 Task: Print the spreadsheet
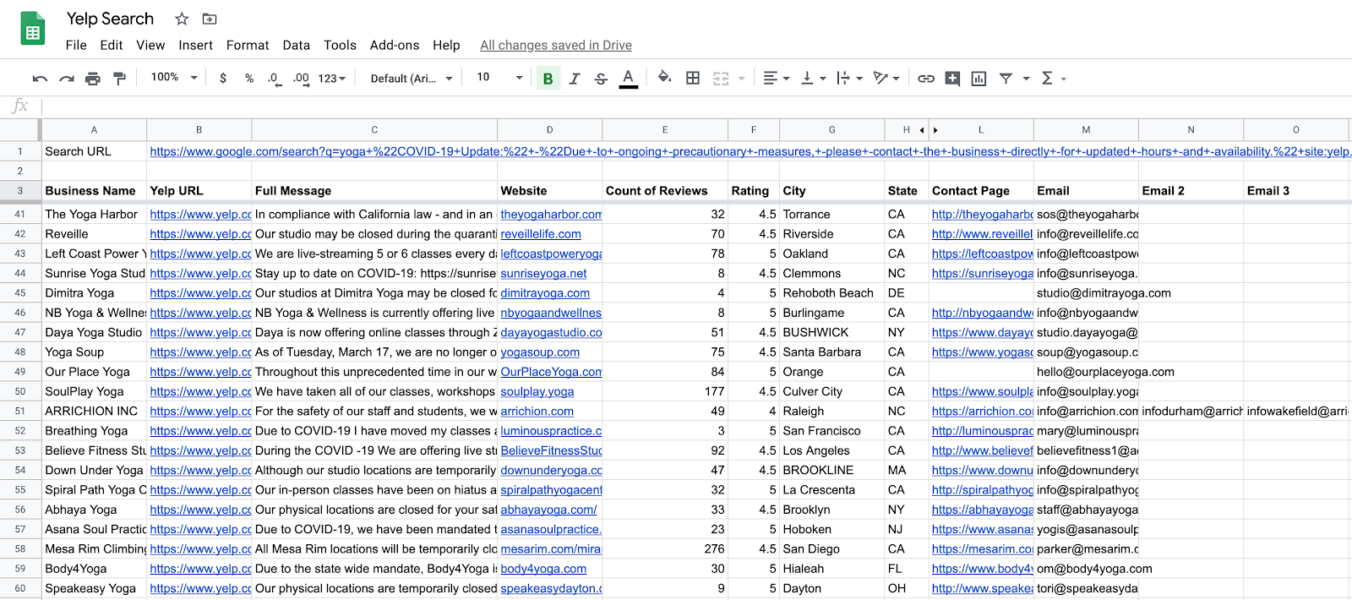click(93, 79)
